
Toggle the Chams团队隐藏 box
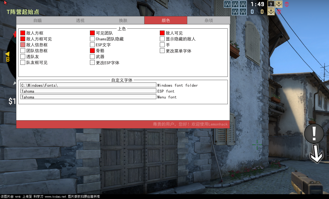[x=92, y=39]
